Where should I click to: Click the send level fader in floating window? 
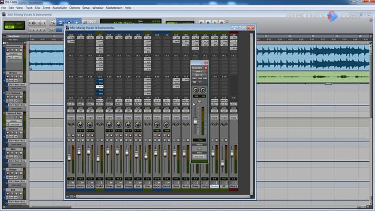195,121
